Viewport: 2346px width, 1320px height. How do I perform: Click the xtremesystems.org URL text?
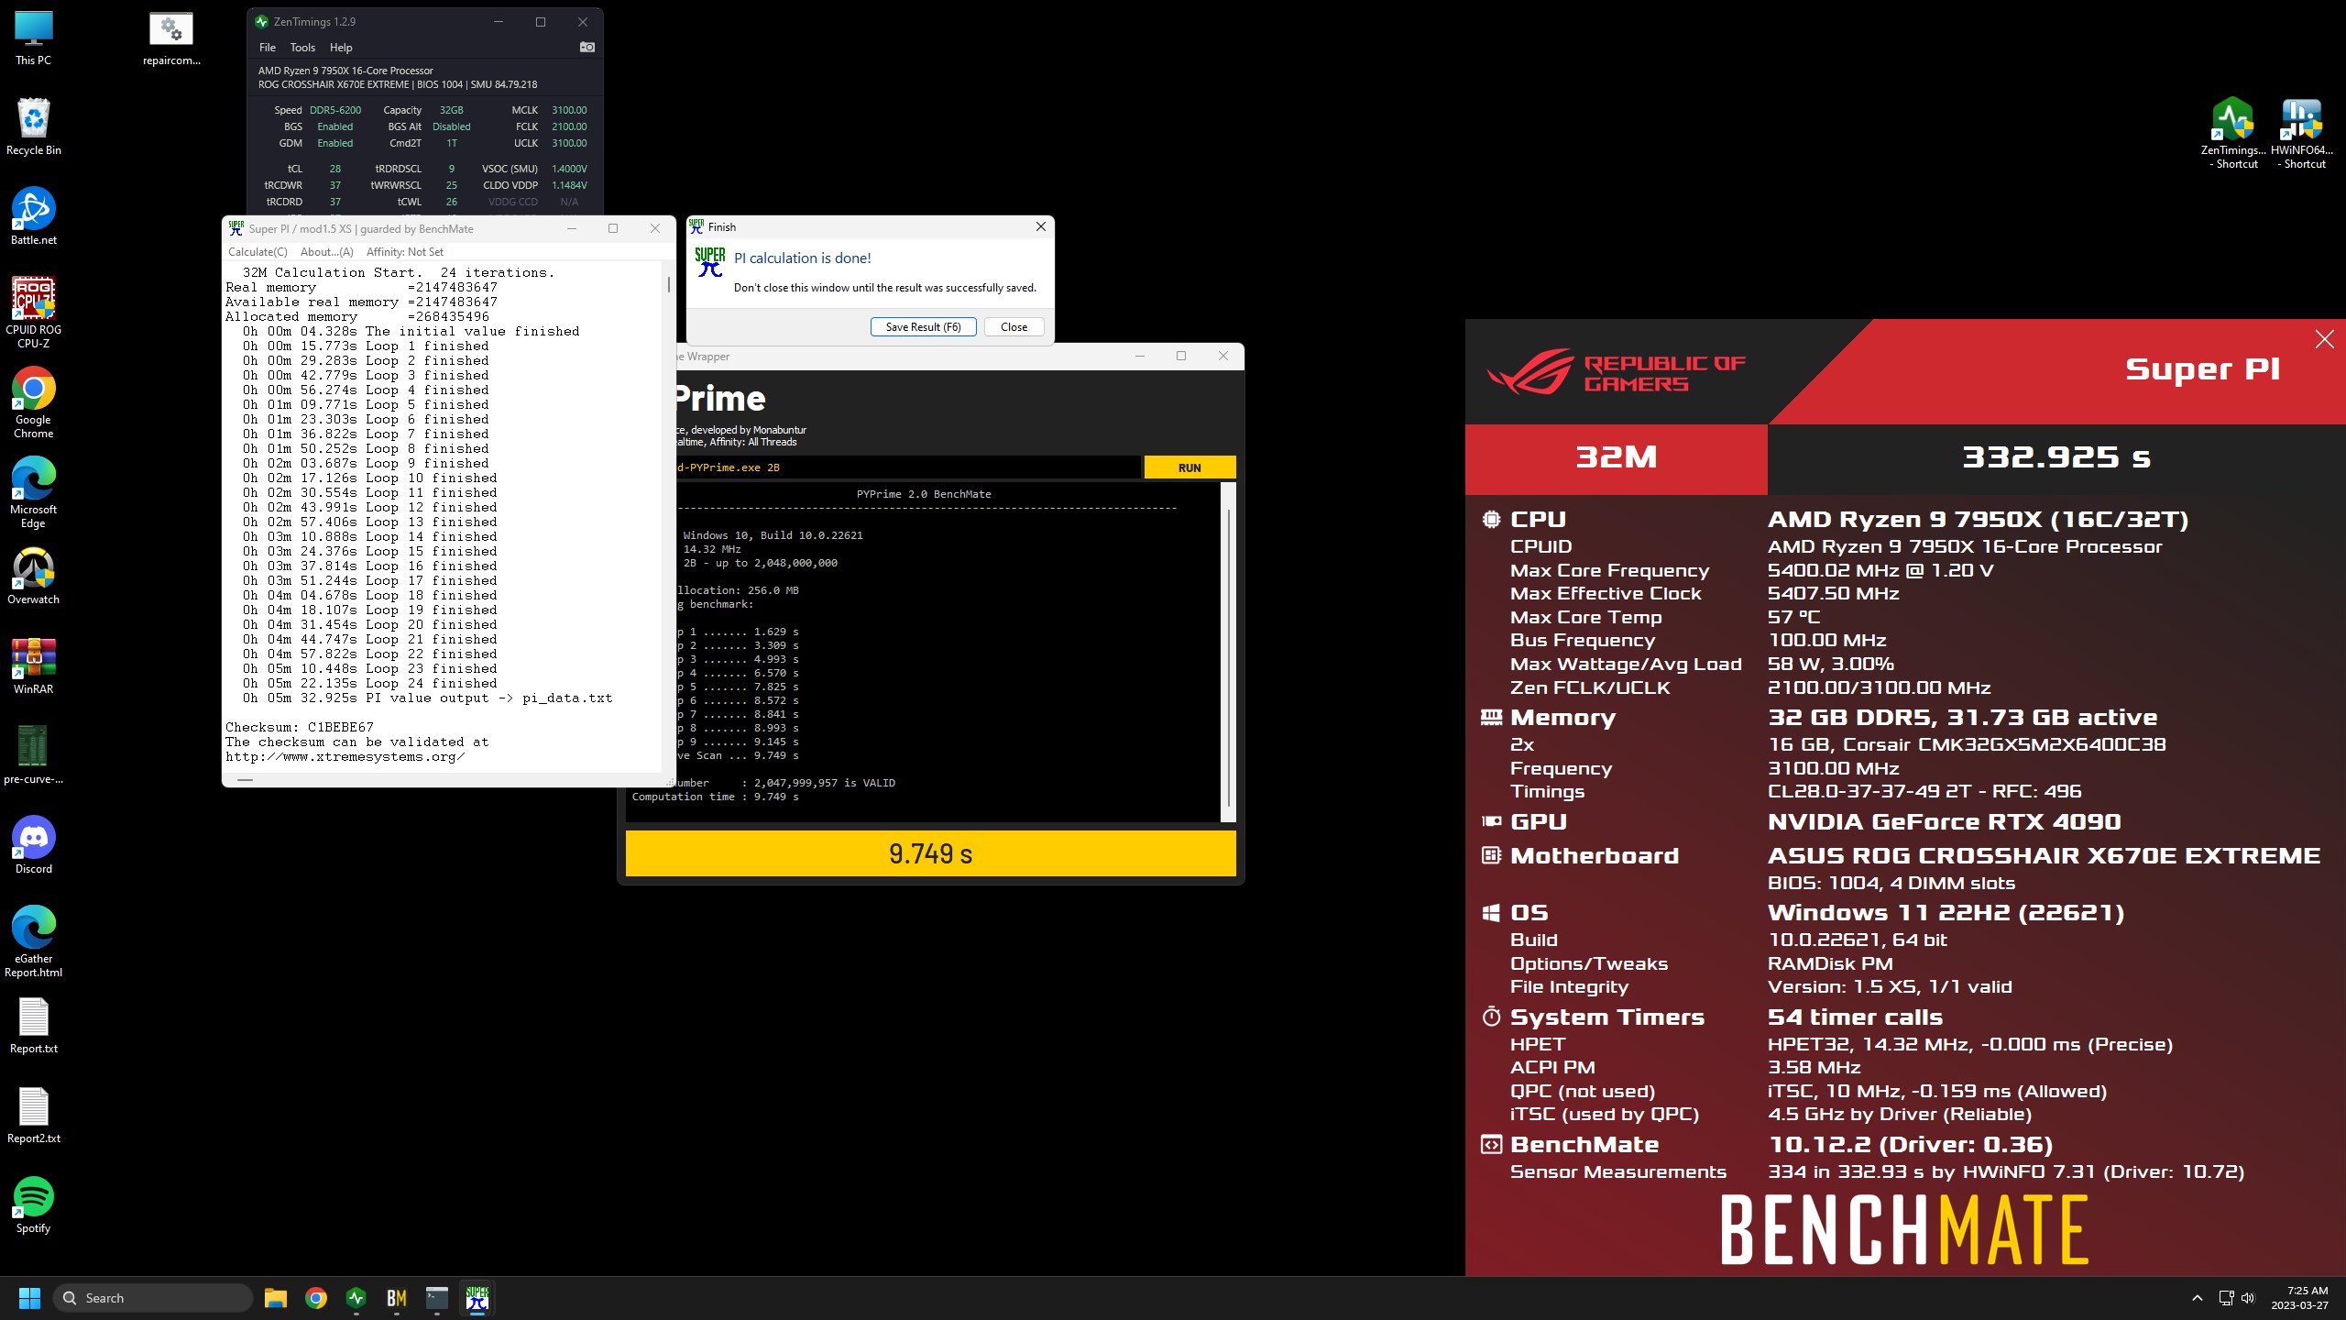[x=345, y=756]
